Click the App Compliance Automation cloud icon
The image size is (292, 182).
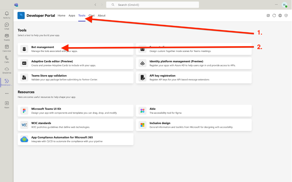[x=24, y=139]
